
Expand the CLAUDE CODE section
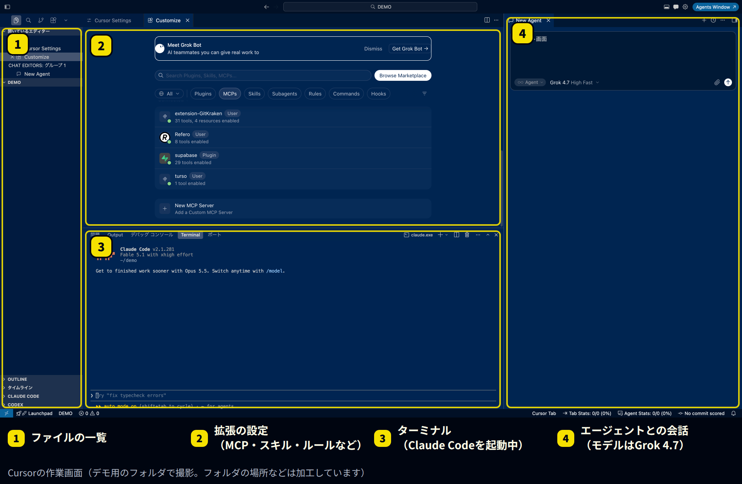click(42, 396)
